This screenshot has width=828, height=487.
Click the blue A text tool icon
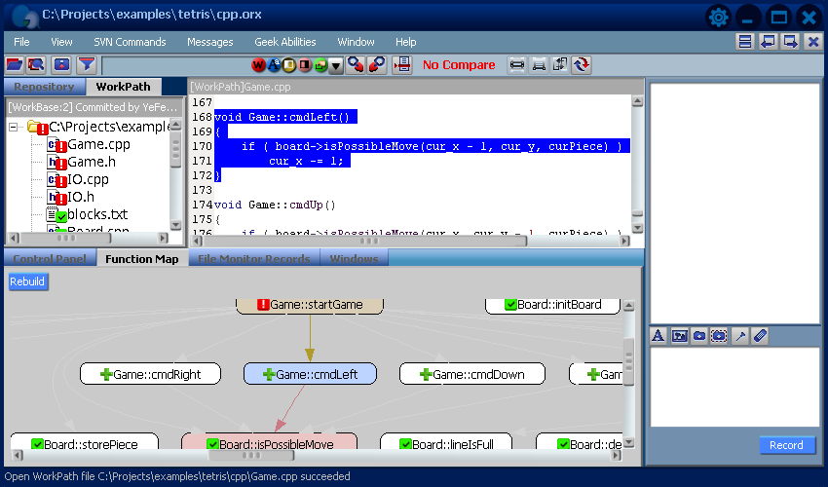tap(658, 335)
